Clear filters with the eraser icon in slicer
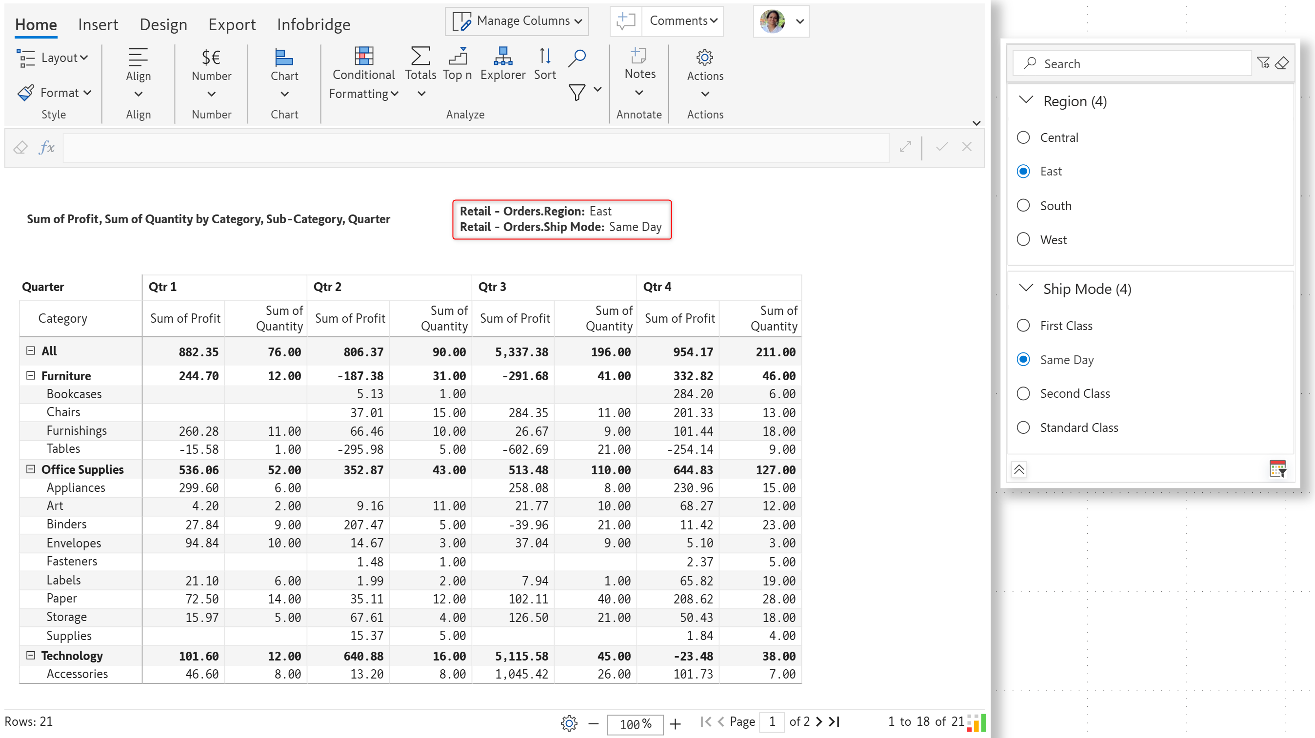The image size is (1315, 738). tap(1282, 63)
